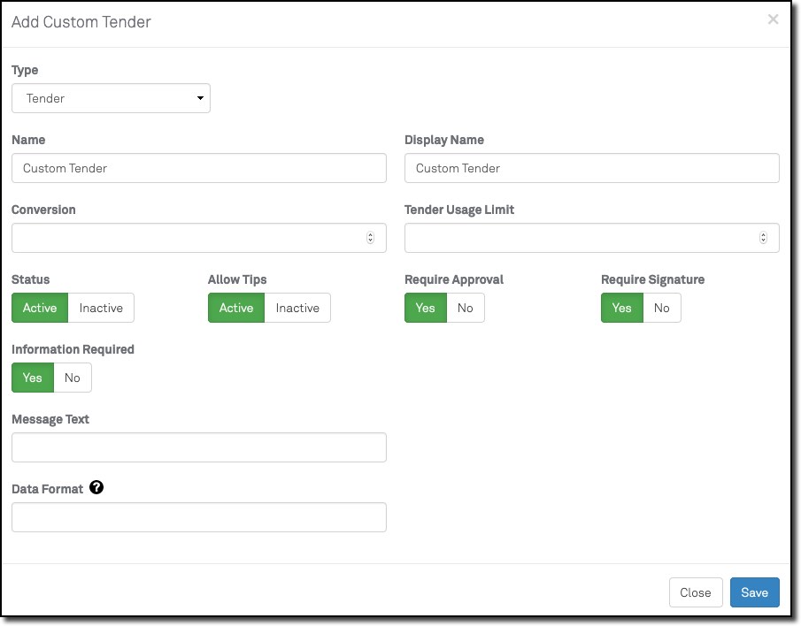
Task: Open the Type dropdown showing Tender
Action: pos(111,98)
